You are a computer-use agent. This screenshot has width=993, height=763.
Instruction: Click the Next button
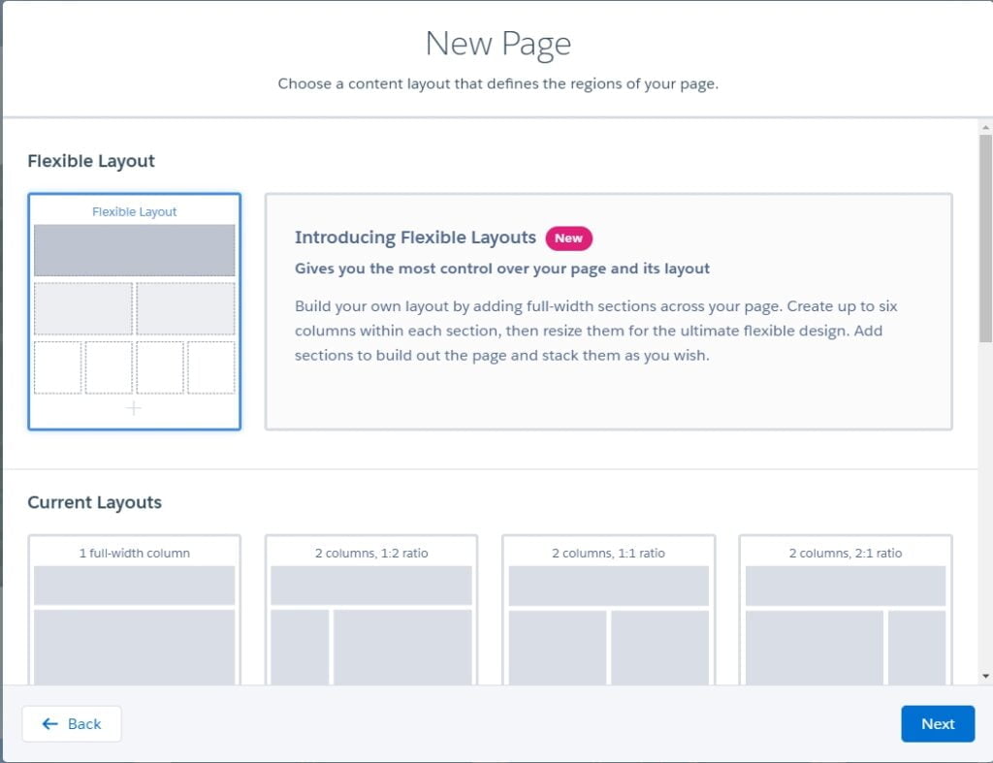click(938, 724)
